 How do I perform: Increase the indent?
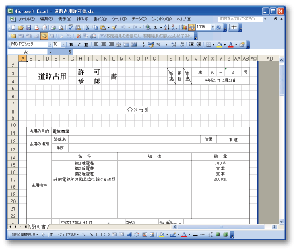tap(199, 44)
